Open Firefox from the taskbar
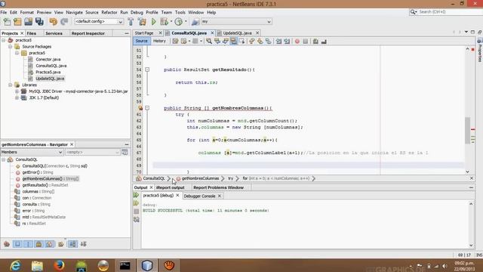The width and height of the screenshot is (483, 272). 59,265
